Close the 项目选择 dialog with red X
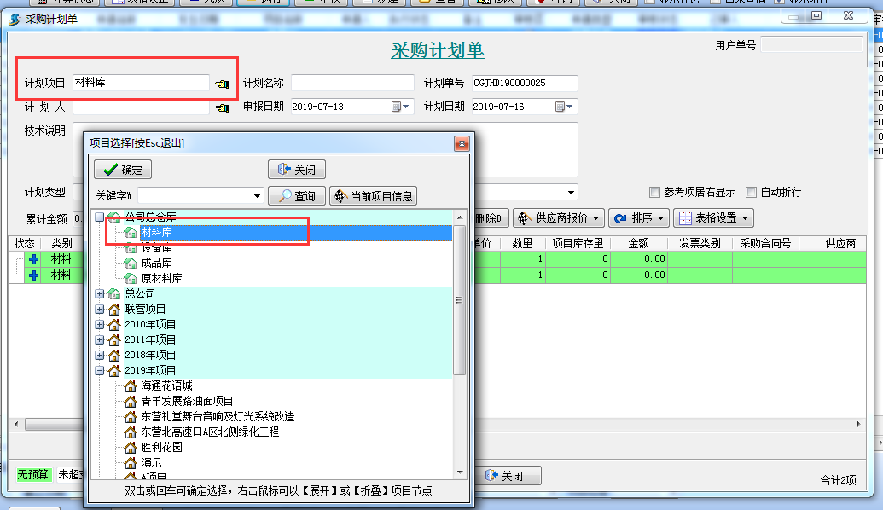The image size is (883, 510). click(x=462, y=143)
